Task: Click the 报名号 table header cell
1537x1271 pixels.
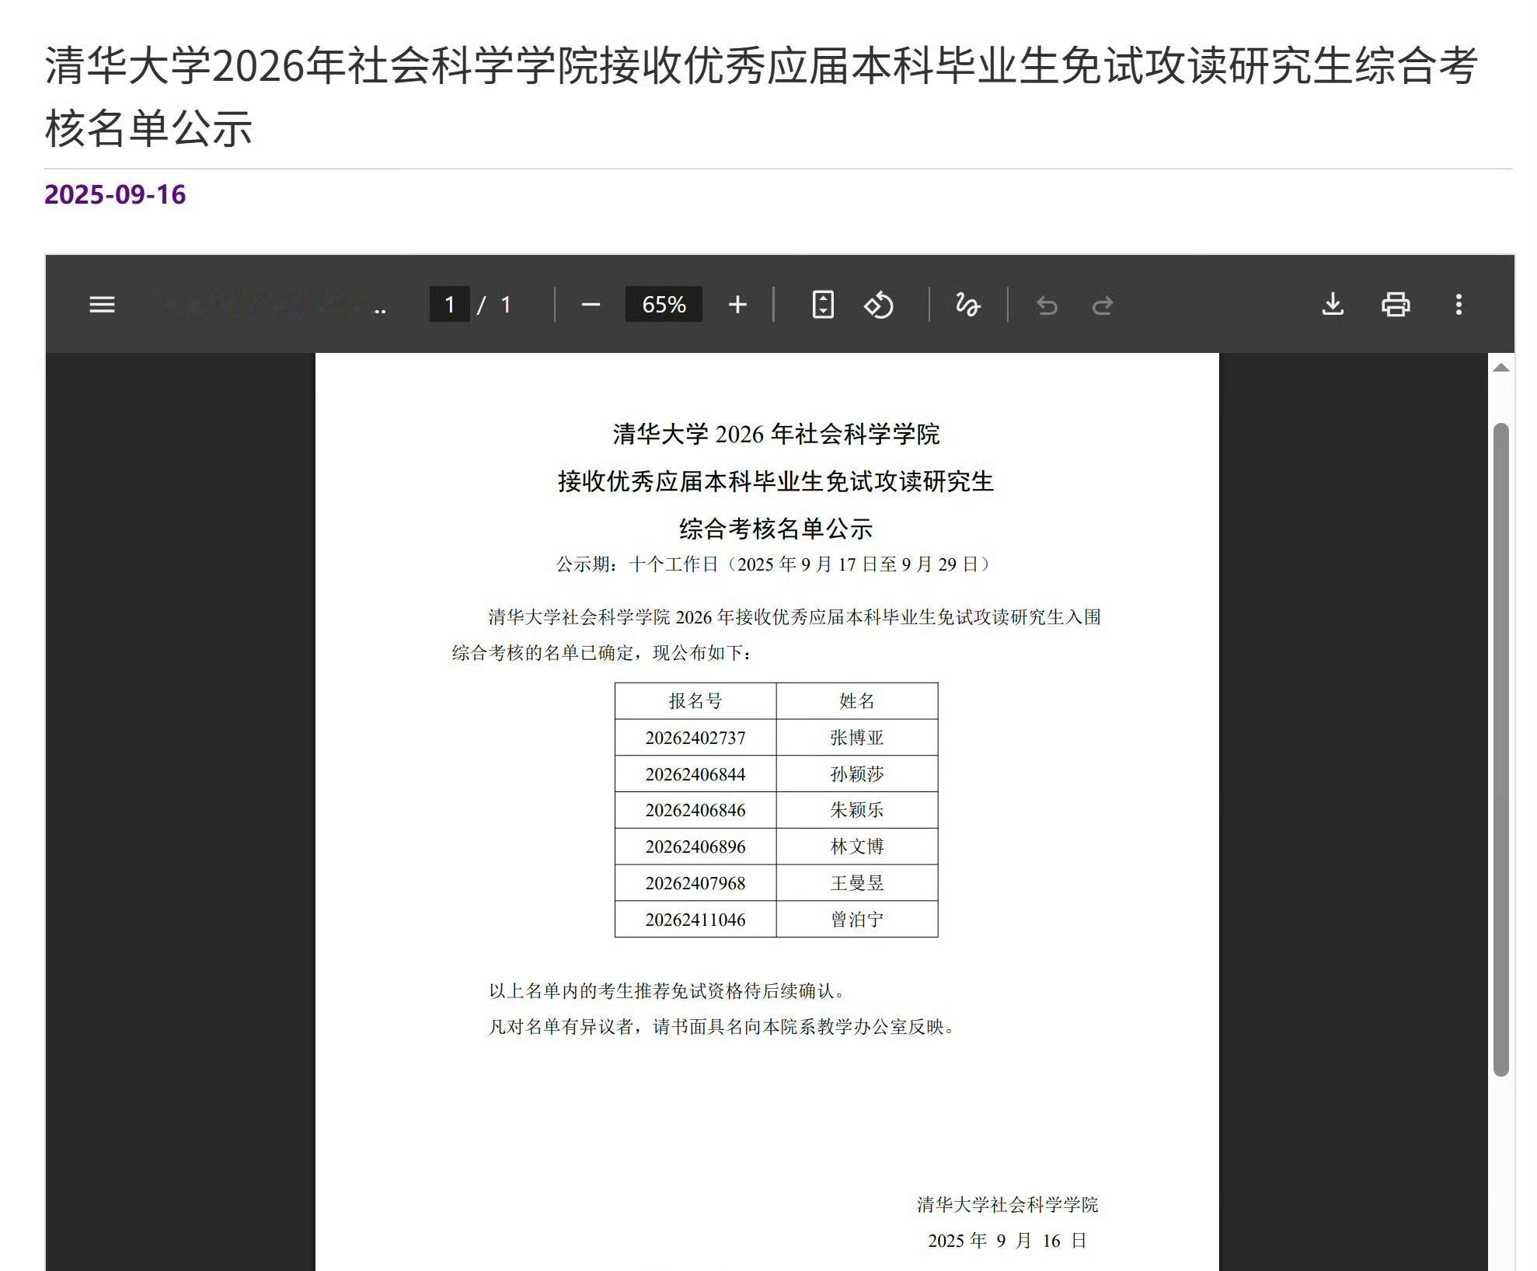Action: [695, 701]
